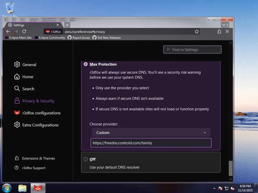
Task: Click the scrollbar down arrow
Action: coord(231,179)
